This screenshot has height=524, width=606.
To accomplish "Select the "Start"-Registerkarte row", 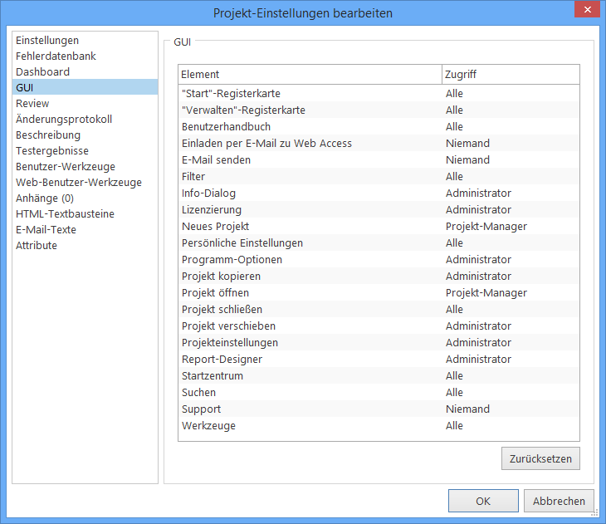I will tap(379, 94).
